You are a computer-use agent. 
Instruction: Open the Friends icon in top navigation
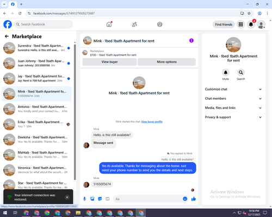click(x=134, y=24)
